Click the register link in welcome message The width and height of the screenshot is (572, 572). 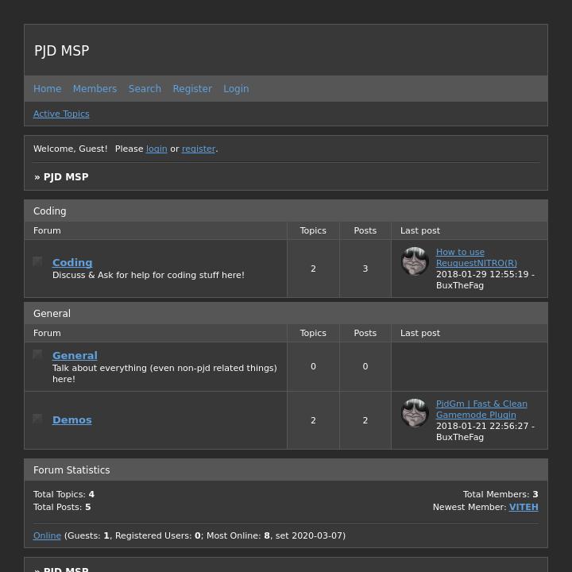(199, 149)
